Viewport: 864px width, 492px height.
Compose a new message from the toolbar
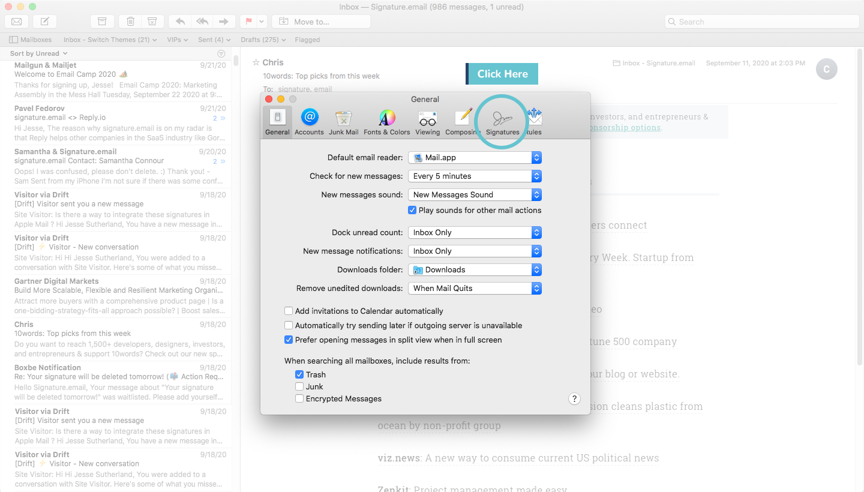point(44,21)
